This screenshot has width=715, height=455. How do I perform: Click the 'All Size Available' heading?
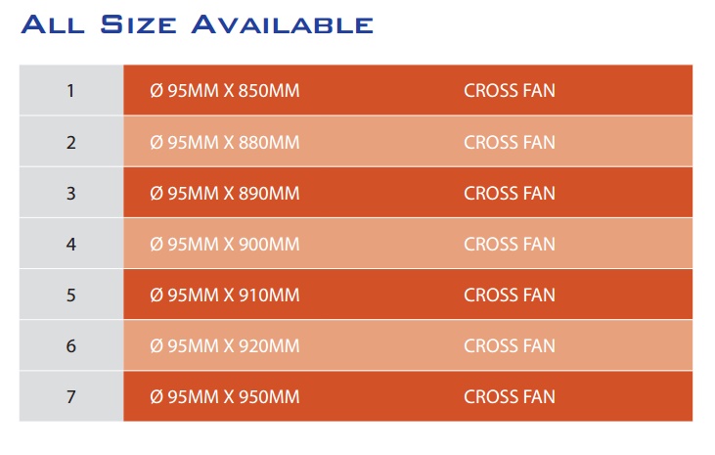pos(197,24)
